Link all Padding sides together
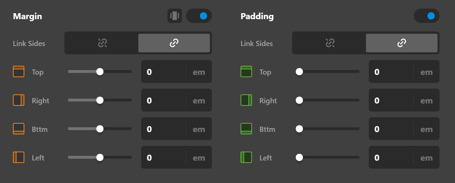 401,43
